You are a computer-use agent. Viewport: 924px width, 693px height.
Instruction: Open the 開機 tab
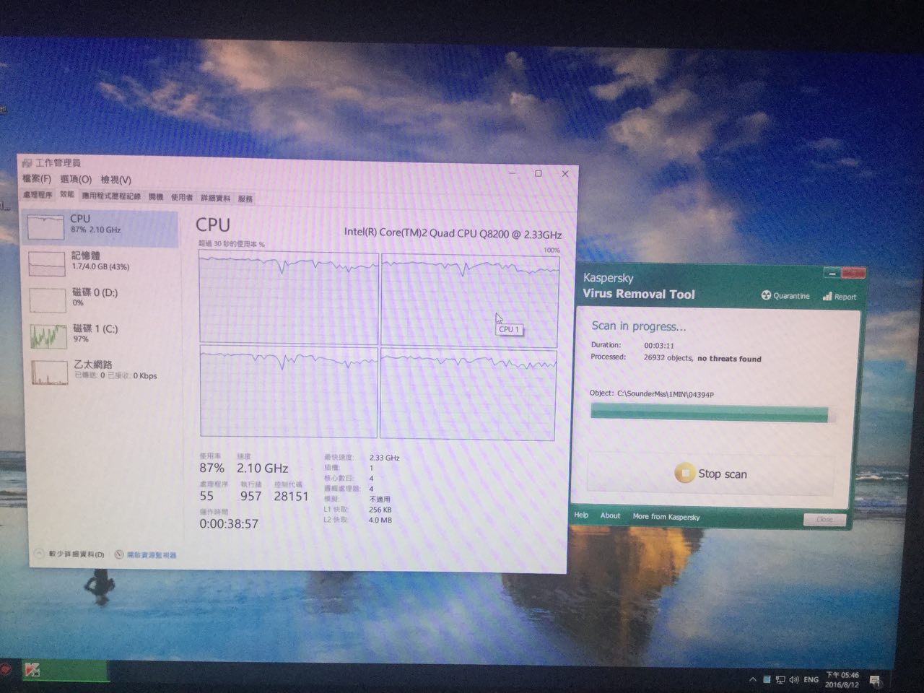(x=156, y=197)
